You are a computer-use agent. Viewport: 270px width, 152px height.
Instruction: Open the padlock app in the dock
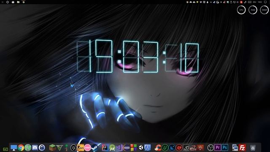(x=42, y=148)
